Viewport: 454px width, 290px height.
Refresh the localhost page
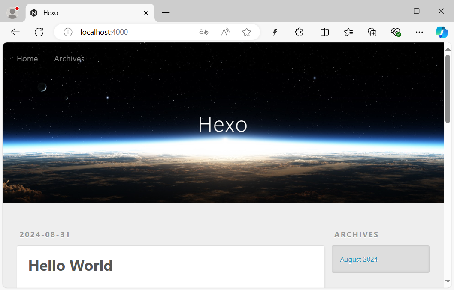(39, 32)
